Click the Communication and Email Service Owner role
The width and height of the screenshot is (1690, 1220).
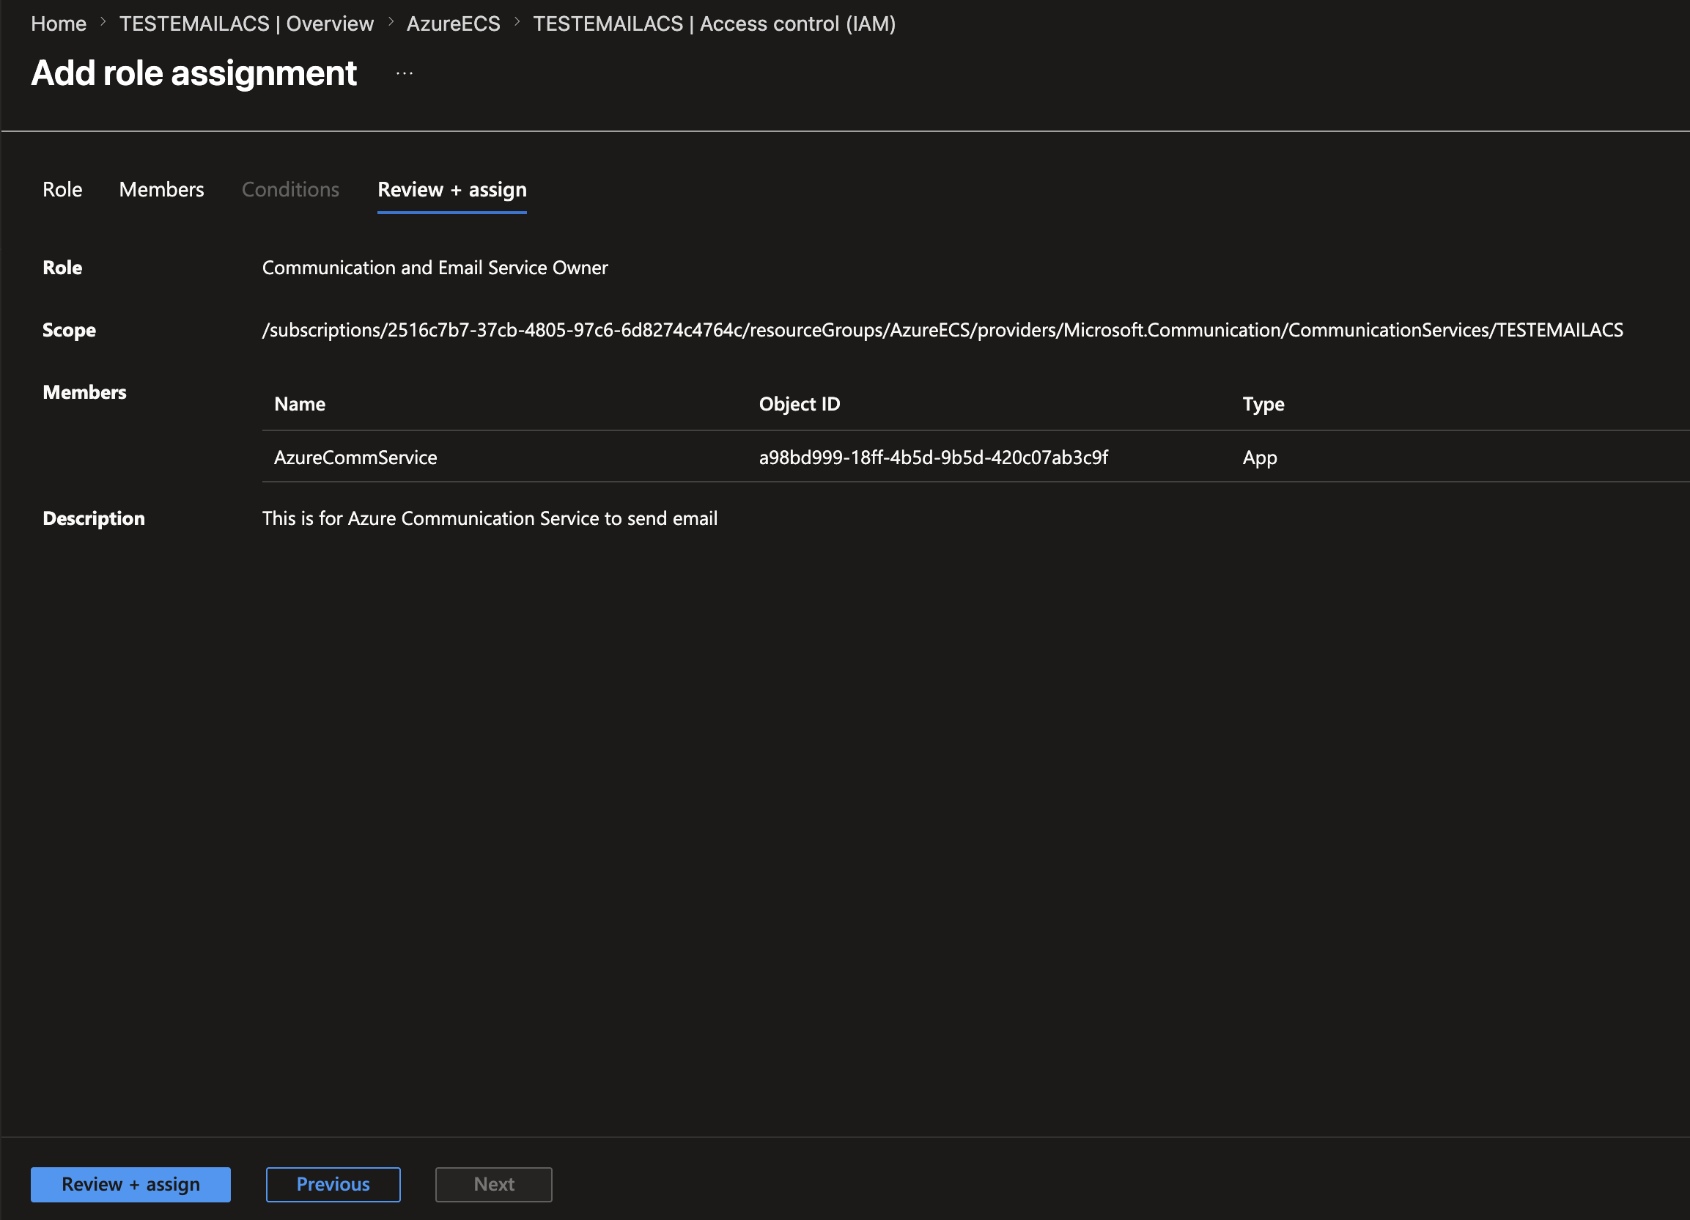click(435, 268)
